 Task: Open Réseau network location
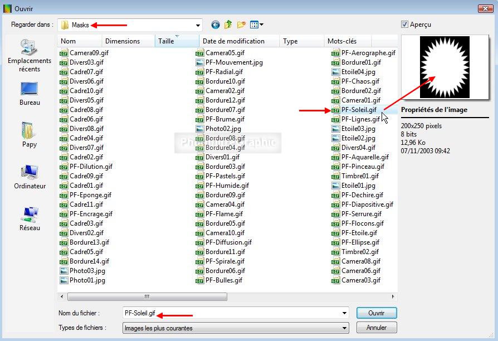point(29,218)
